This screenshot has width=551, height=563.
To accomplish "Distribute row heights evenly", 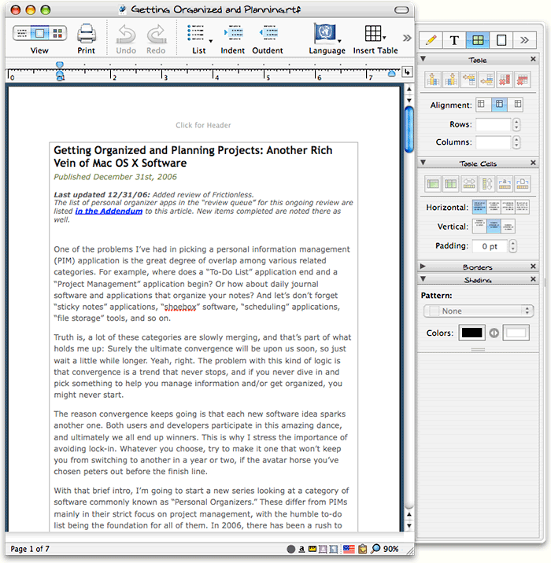I will (x=486, y=184).
